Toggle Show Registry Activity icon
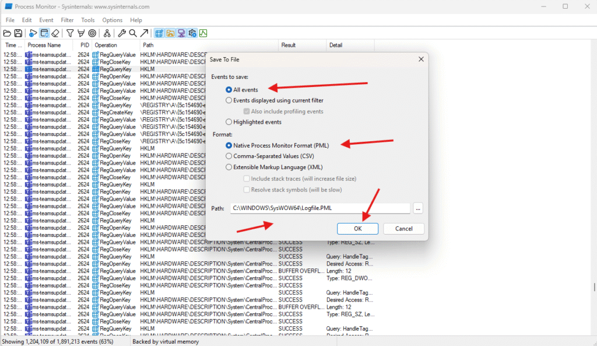This screenshot has width=597, height=346. pyautogui.click(x=159, y=33)
